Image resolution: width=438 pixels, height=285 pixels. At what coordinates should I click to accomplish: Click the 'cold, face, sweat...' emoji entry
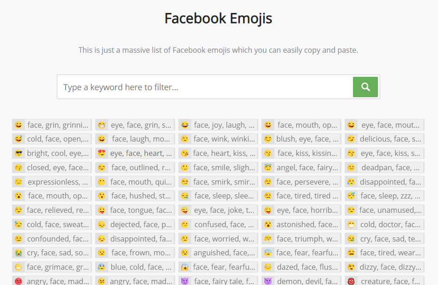pos(52,224)
